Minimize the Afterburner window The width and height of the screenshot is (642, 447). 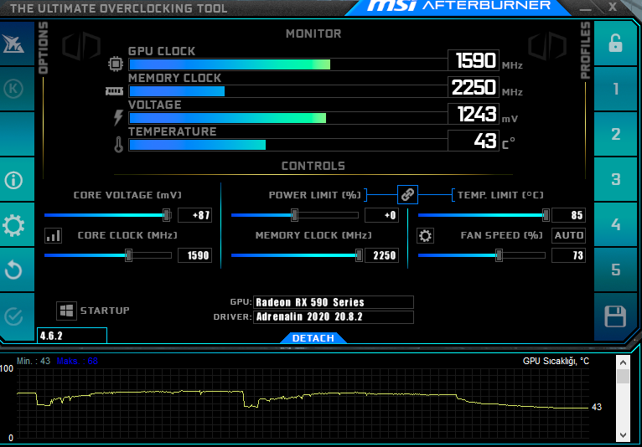pyautogui.click(x=586, y=8)
